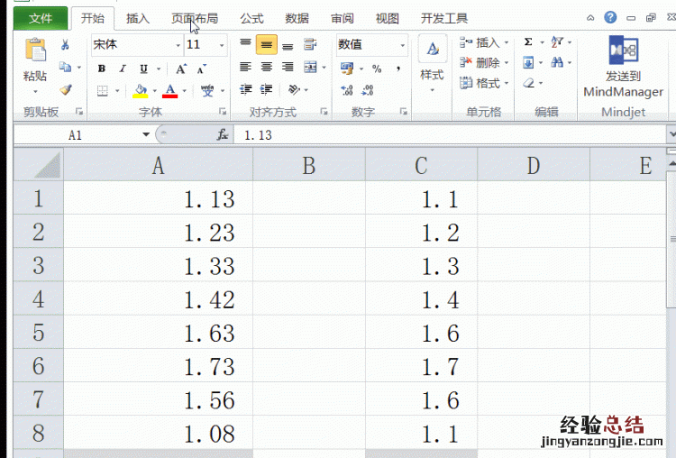
Task: Increase decimal places
Action: point(347,90)
